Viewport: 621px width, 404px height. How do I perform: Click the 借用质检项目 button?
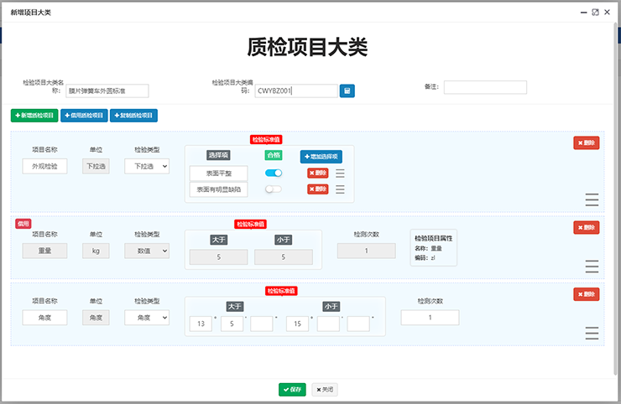83,116
